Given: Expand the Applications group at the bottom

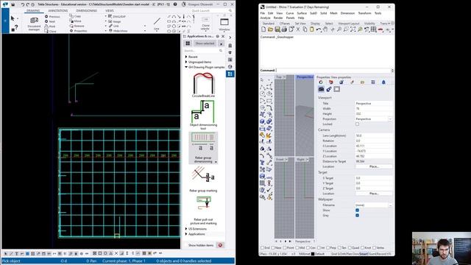Looking at the screenshot, I should (x=186, y=234).
